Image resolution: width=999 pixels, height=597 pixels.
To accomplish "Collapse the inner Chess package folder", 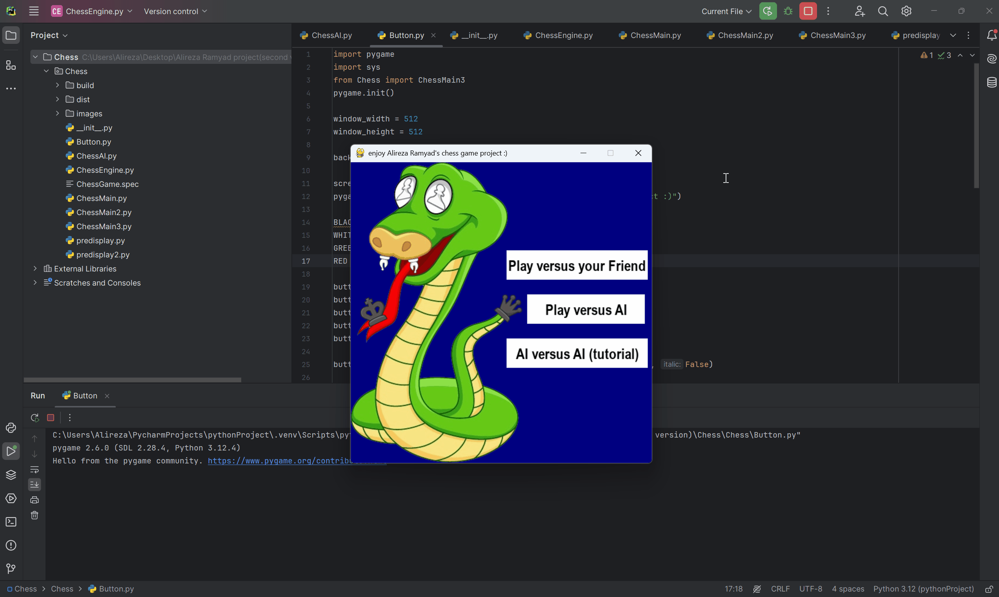I will coord(46,71).
